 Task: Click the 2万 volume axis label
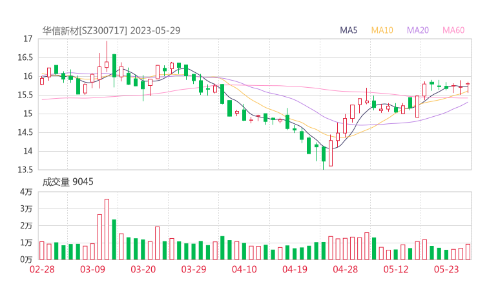[26, 226]
